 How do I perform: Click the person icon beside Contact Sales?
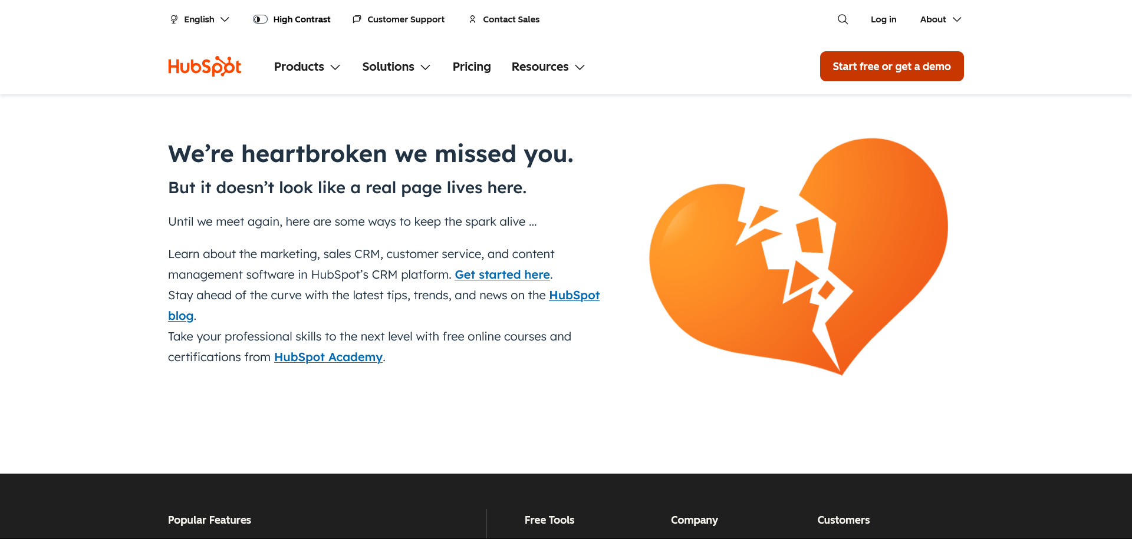(x=472, y=19)
